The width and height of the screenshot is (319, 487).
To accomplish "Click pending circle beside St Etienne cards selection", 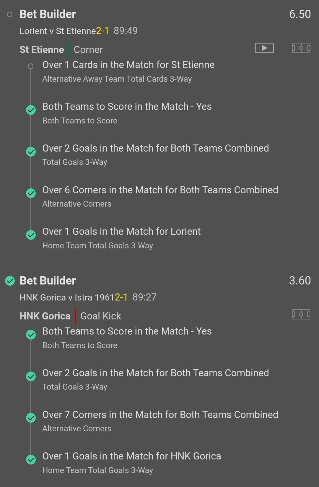I will (30, 66).
